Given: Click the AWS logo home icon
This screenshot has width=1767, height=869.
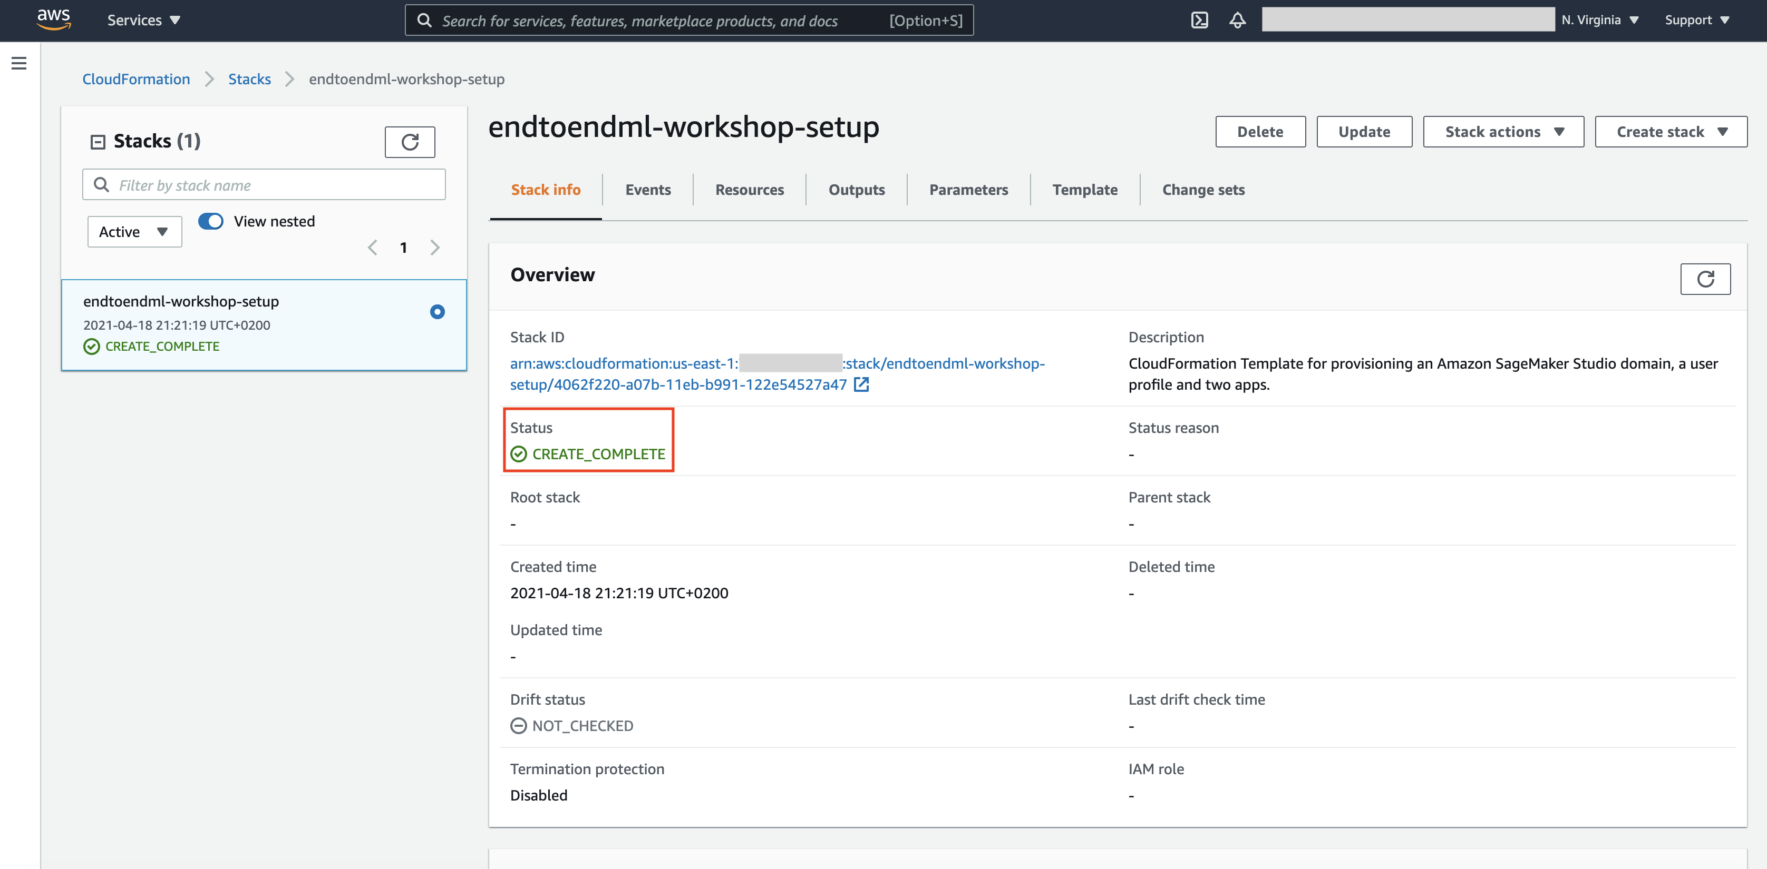Looking at the screenshot, I should point(54,20).
